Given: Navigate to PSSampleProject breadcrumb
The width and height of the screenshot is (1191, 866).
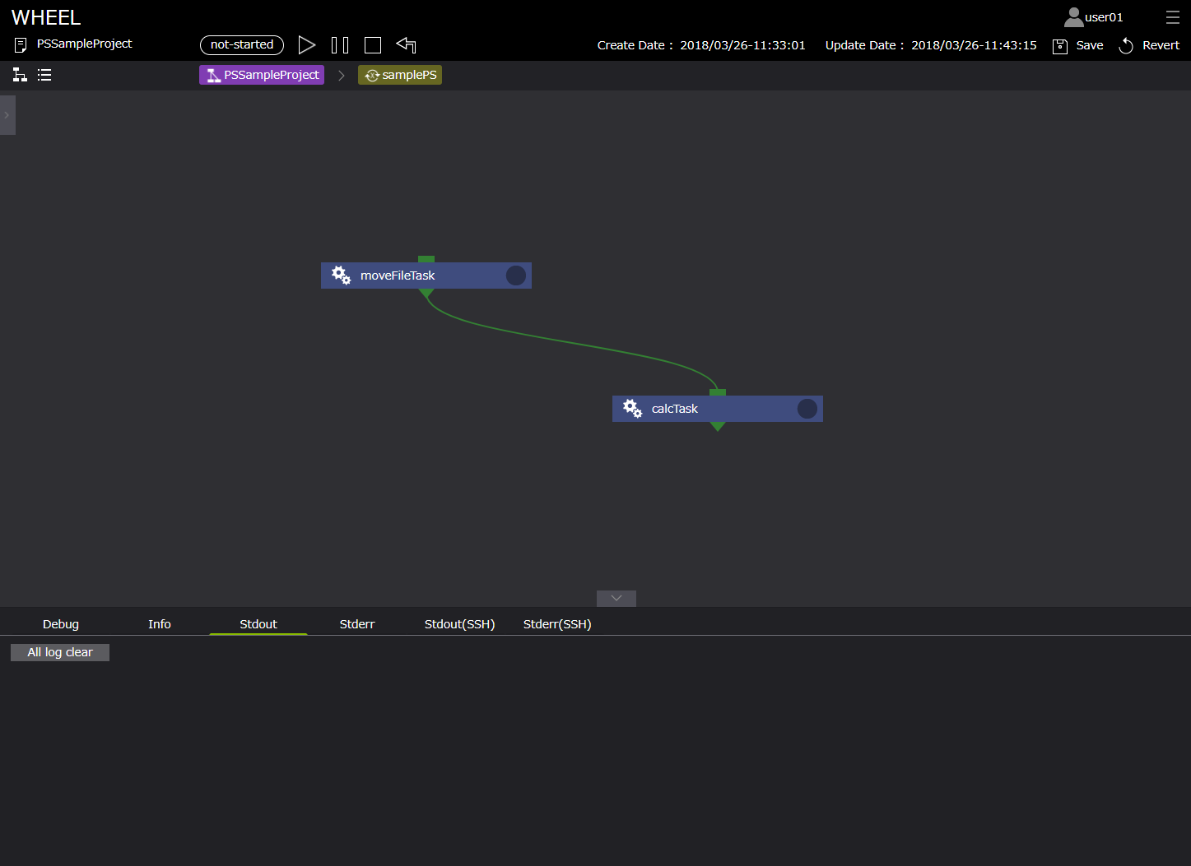Looking at the screenshot, I should pos(262,75).
